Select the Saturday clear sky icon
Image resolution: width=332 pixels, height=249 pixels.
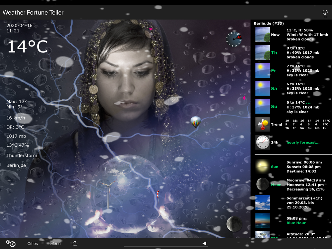[x=263, y=88]
